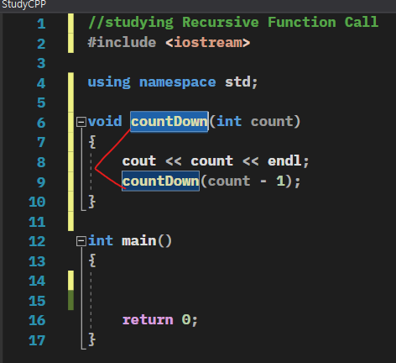Click the opening brace on line 13
Image resolution: width=396 pixels, height=363 pixels.
click(x=92, y=260)
